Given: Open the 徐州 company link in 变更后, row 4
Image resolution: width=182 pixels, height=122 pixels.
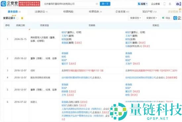Looking at the screenshot, I should pyautogui.click(x=140, y=77).
